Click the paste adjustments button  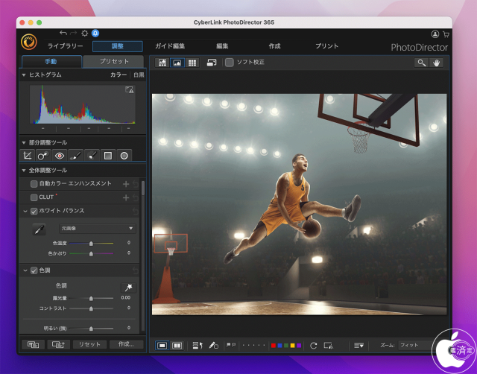click(x=58, y=344)
